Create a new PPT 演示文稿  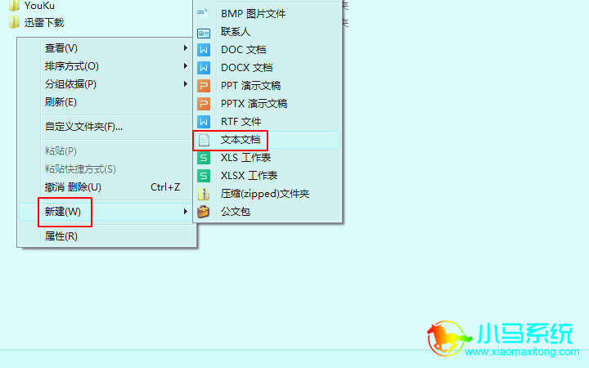[x=268, y=86]
